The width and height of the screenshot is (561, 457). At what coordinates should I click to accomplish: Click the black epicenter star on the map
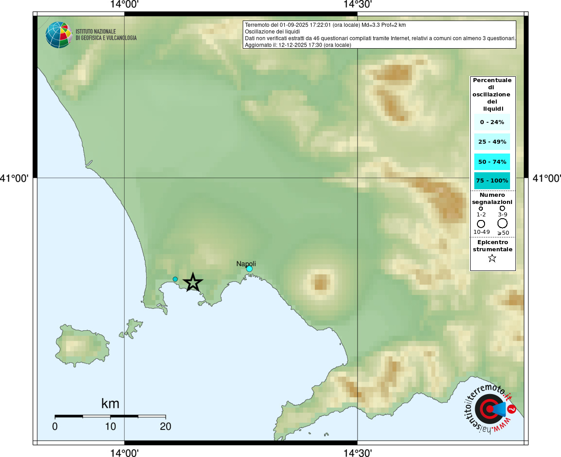193,283
